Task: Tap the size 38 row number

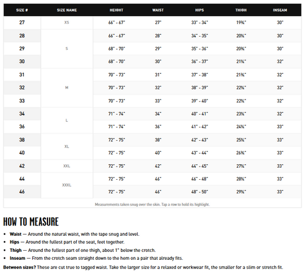Action: coord(22,140)
